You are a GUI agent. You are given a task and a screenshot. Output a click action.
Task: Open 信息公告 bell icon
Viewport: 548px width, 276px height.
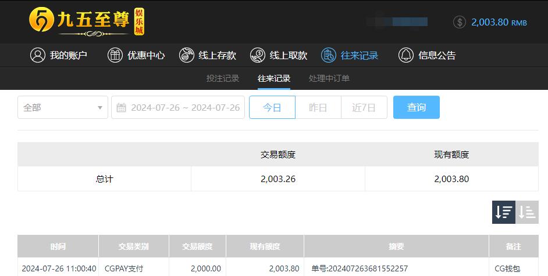coord(406,55)
